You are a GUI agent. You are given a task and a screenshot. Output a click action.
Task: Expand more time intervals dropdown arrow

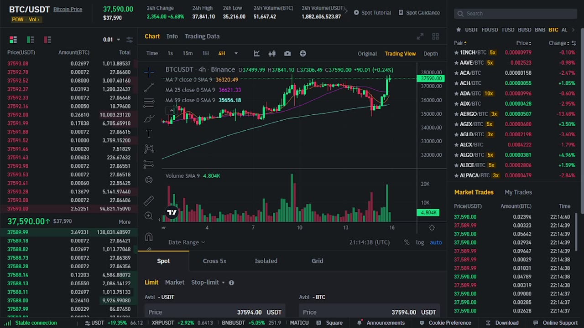coord(236,53)
